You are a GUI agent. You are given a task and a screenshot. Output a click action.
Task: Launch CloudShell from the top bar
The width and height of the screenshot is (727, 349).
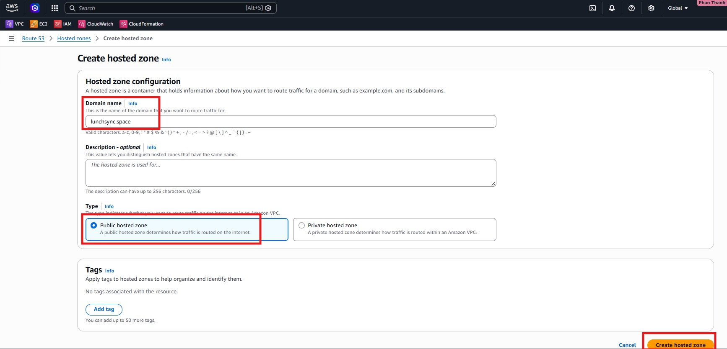tap(592, 8)
